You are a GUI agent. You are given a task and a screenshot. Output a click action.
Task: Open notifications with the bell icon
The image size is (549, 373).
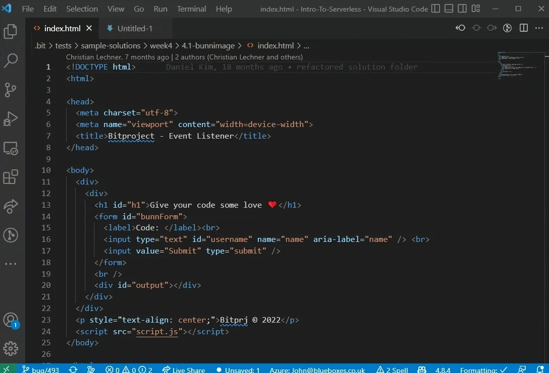(540, 369)
